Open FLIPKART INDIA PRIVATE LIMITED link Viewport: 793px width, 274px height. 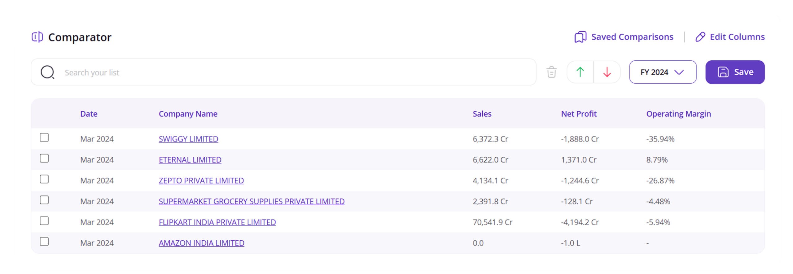tap(217, 222)
